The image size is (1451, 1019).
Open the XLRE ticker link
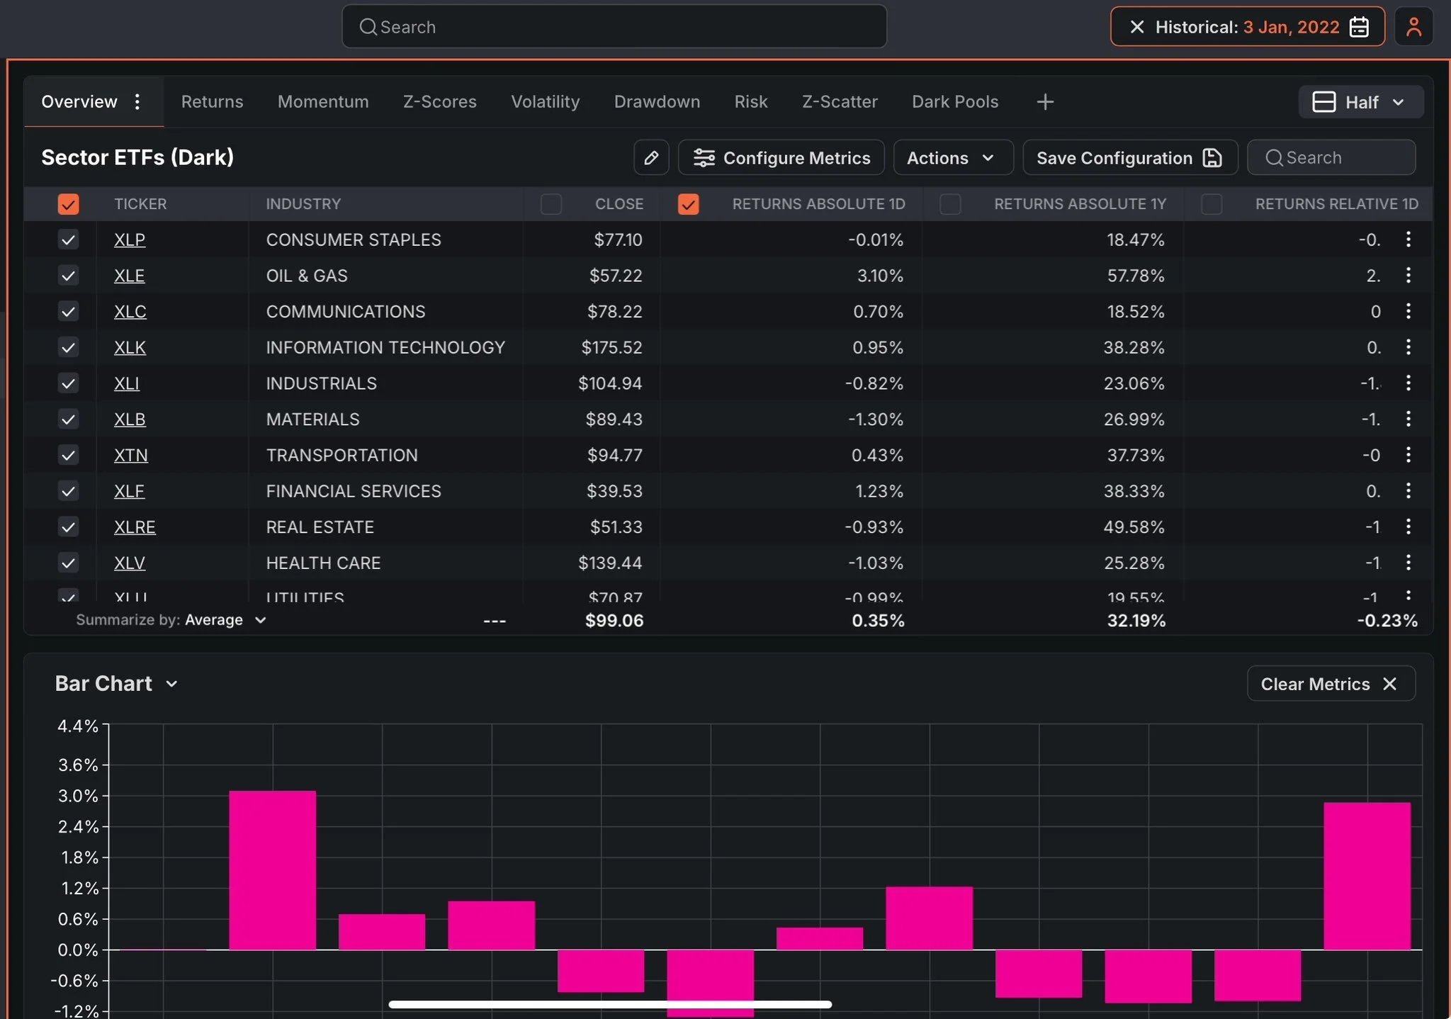coord(135,527)
